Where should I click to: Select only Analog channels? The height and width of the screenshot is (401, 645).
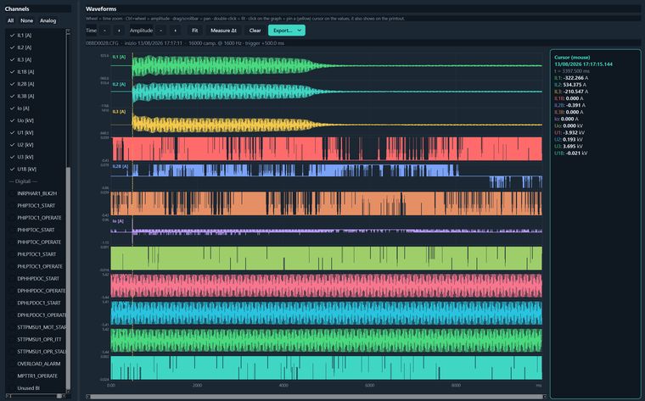[x=48, y=20]
